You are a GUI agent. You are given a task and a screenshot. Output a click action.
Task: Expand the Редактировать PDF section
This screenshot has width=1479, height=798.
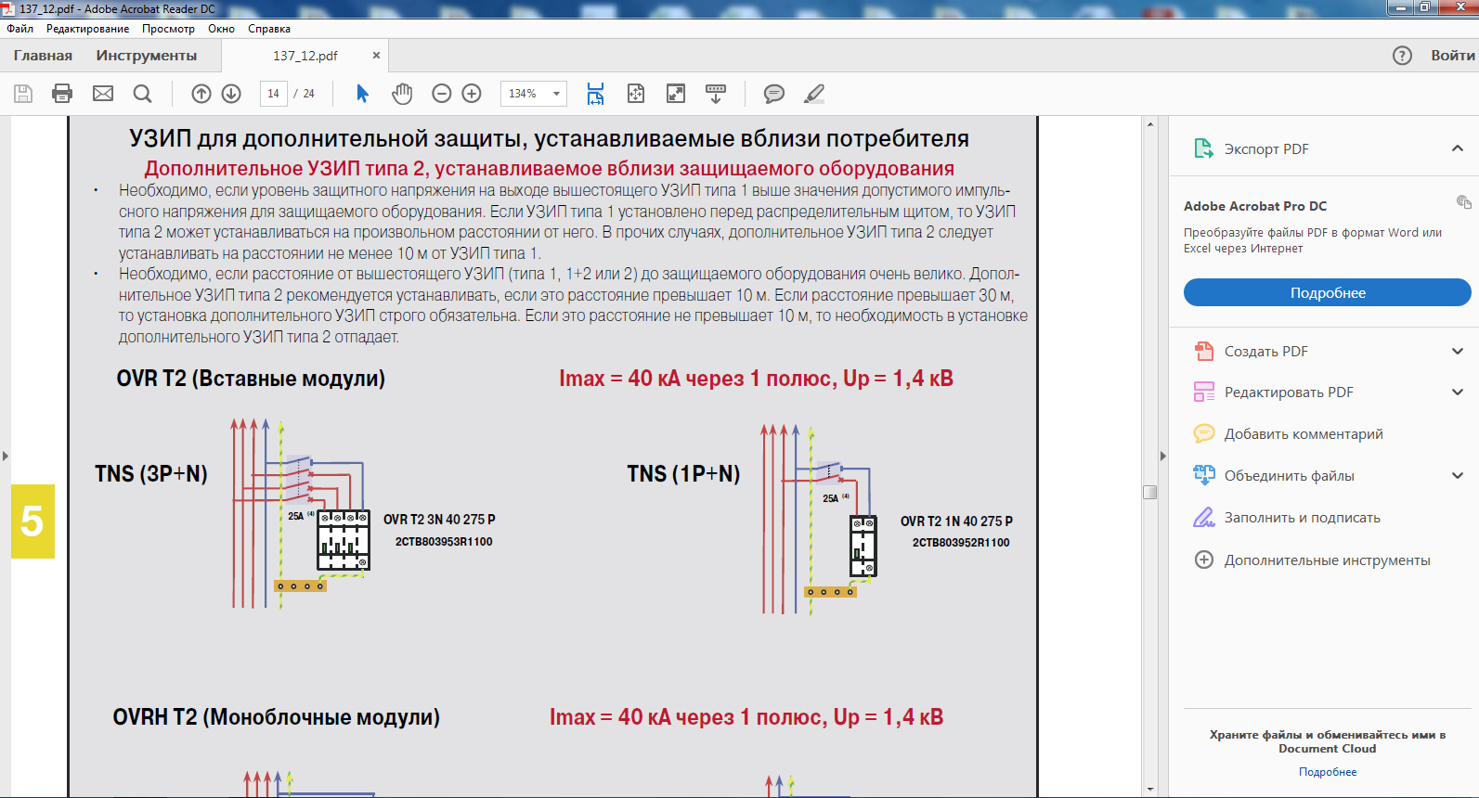[x=1457, y=393]
